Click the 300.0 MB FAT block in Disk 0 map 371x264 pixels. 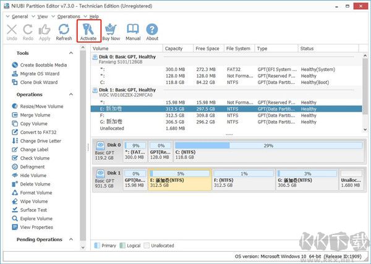point(135,152)
